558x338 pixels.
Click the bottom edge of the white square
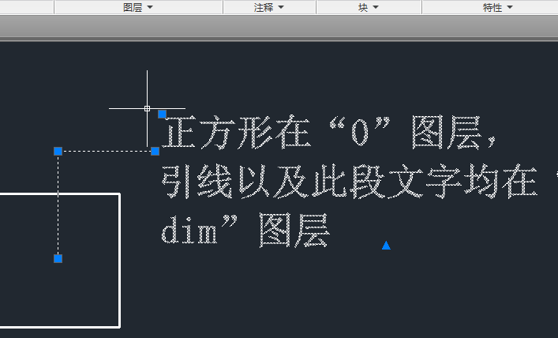60,326
